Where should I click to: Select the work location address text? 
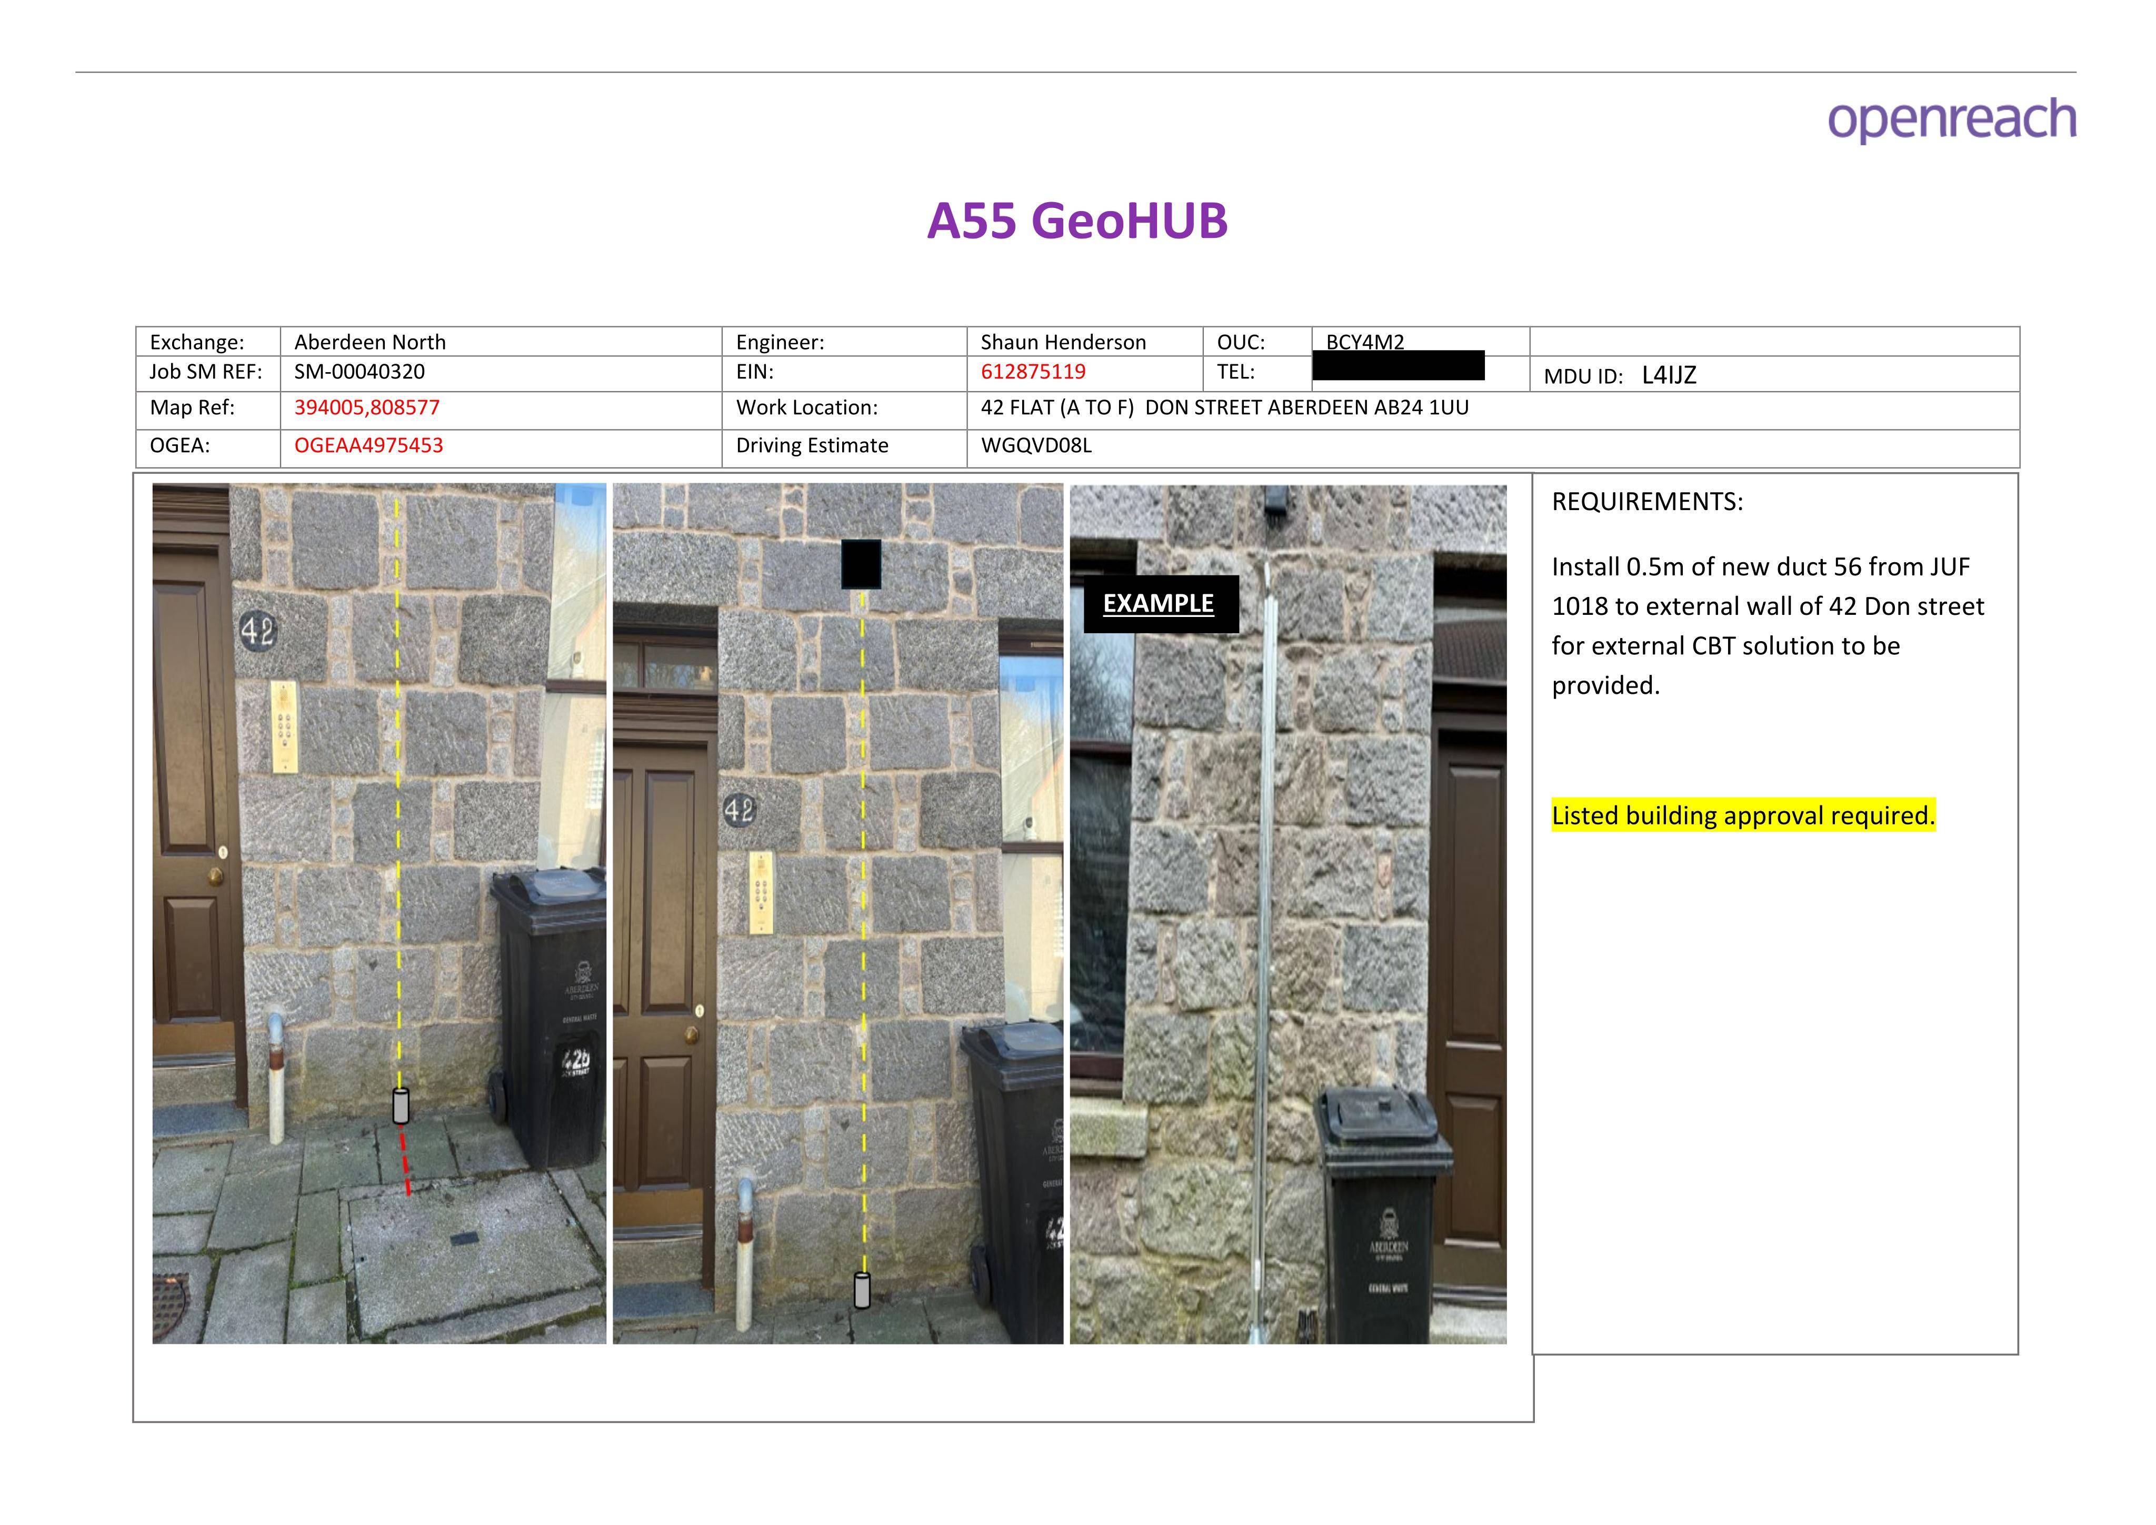click(x=1224, y=407)
